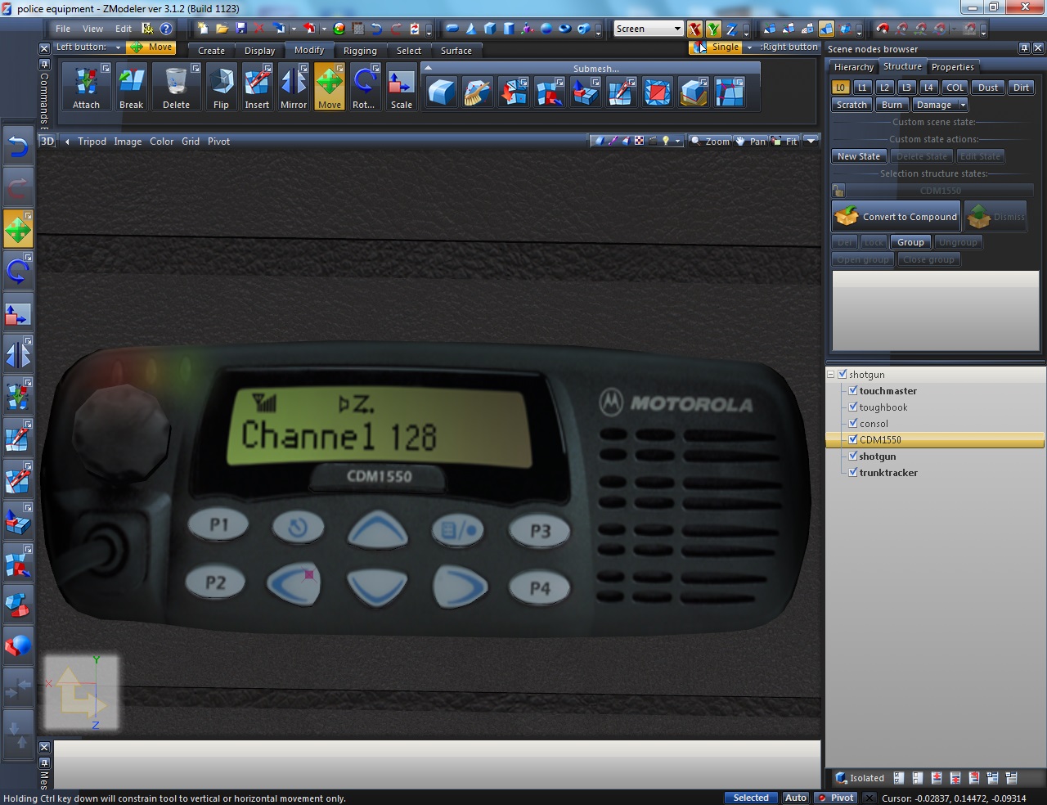Create a torus primitive from toolbar
Image resolution: width=1047 pixels, height=805 pixels.
pyautogui.click(x=565, y=29)
